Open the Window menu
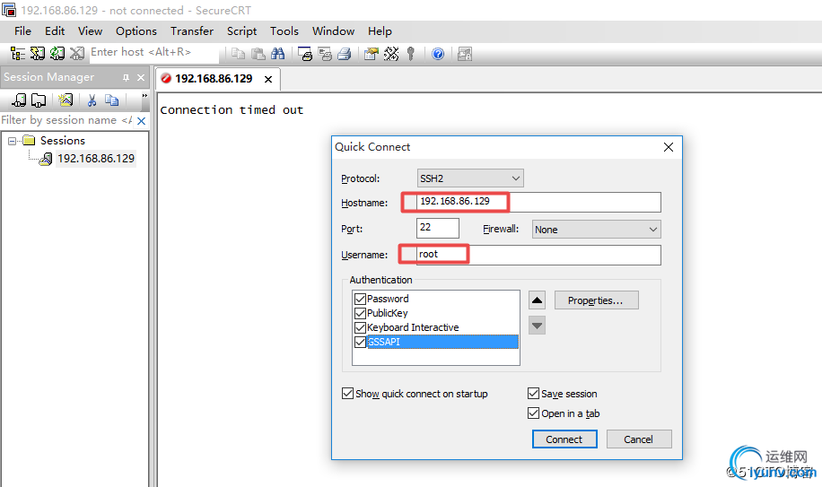Viewport: 822px width, 487px height. coord(334,30)
